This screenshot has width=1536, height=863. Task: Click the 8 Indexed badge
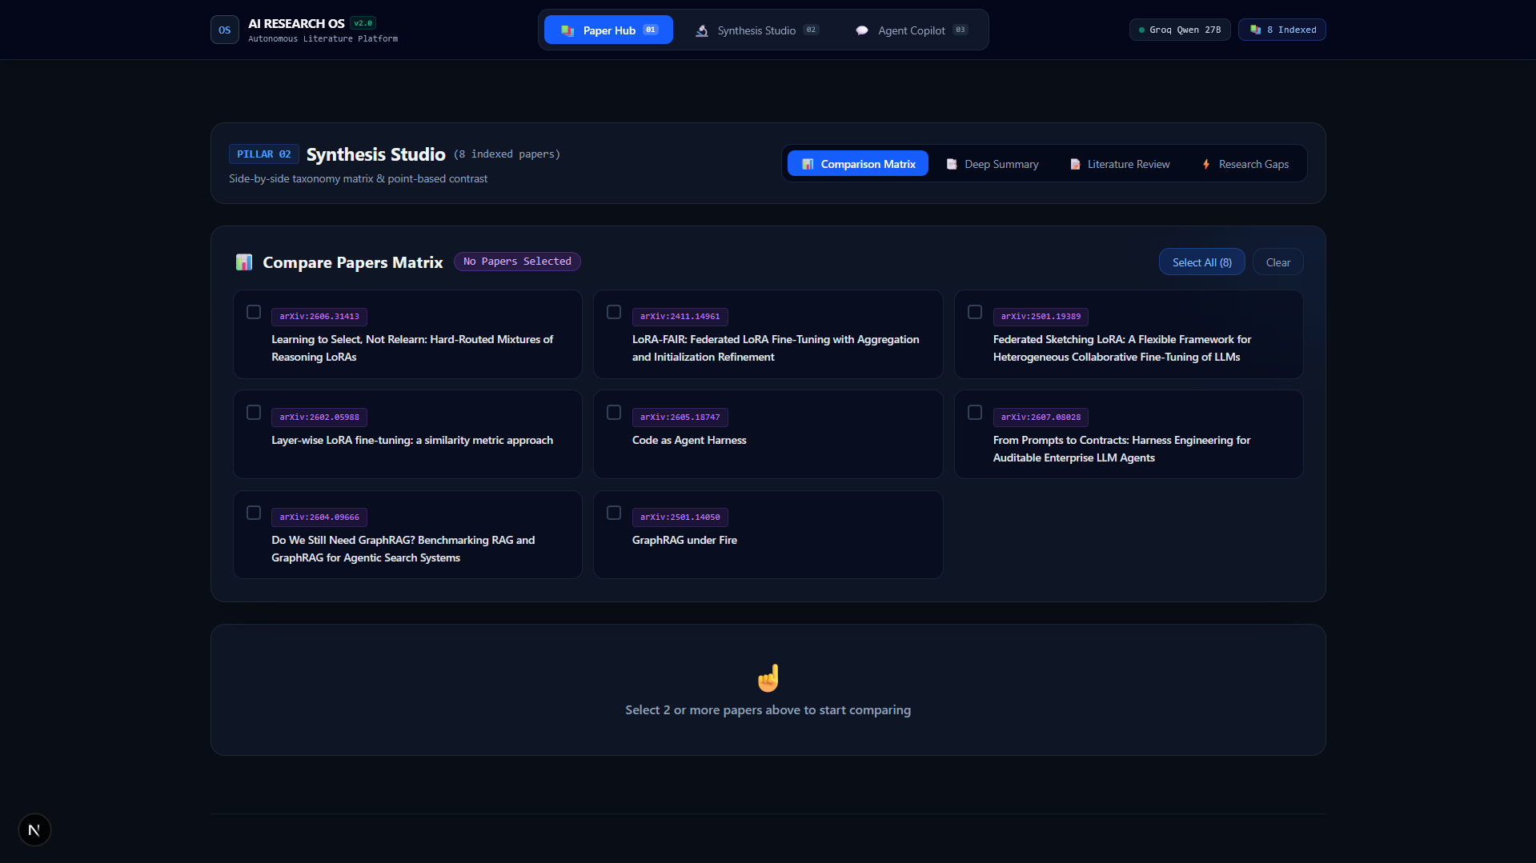pos(1282,30)
